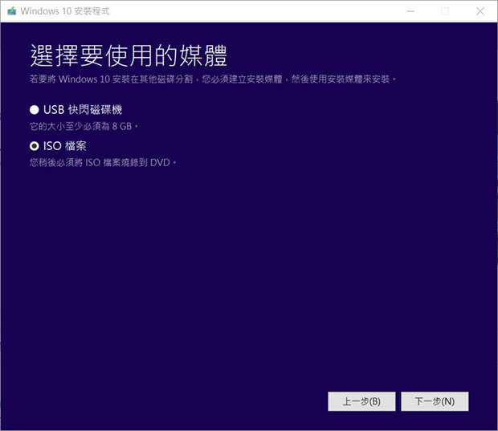Click the 8 GB size requirement note
Viewport: 498px width, 431px height.
pyautogui.click(x=84, y=126)
